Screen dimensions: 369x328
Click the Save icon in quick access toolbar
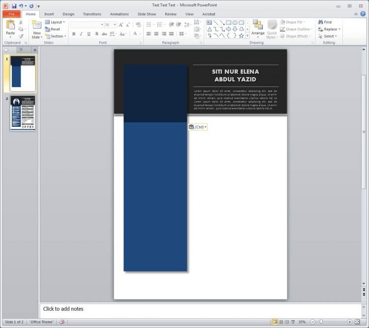click(14, 6)
